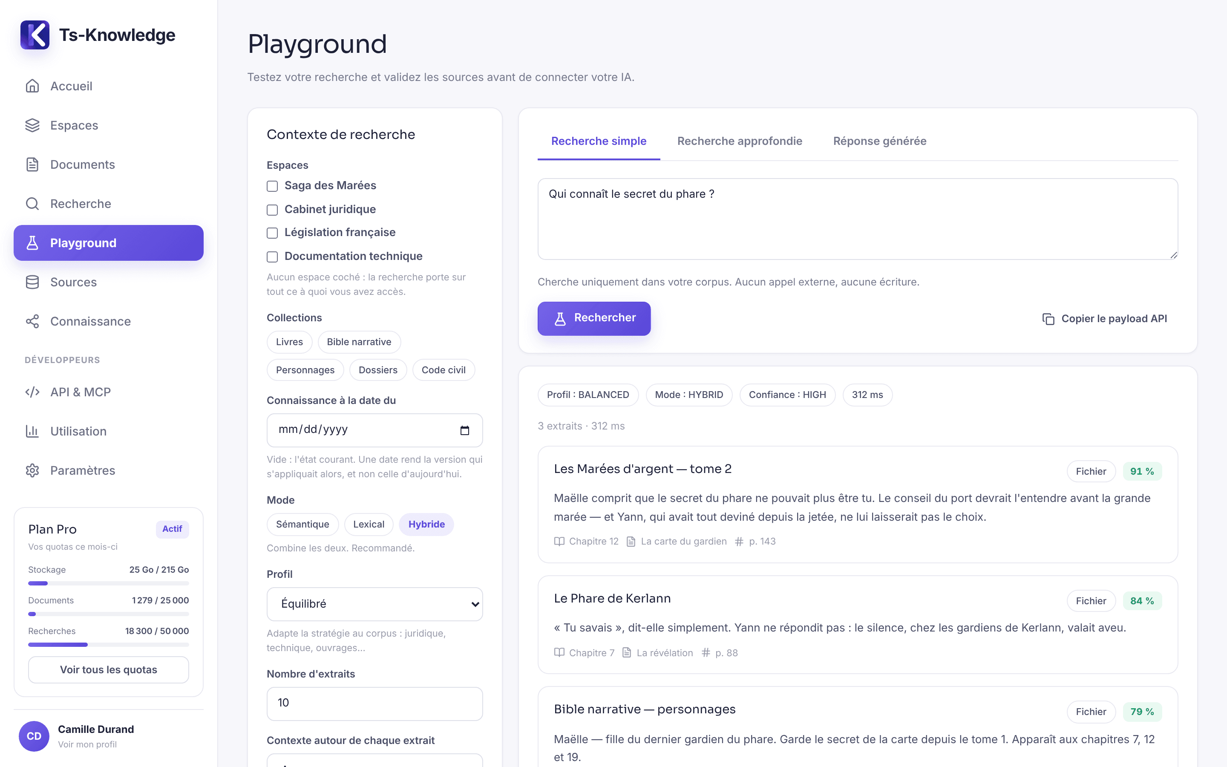Viewport: 1227px width, 767px height.
Task: Toggle the Code civil collection chip
Action: coord(444,370)
